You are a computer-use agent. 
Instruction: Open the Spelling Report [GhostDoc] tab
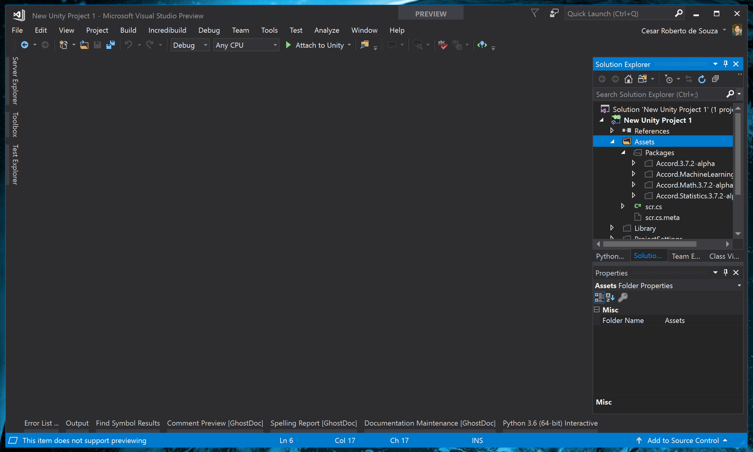click(314, 423)
